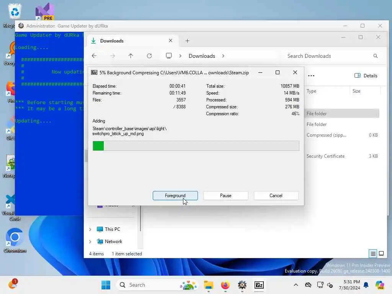Pause the 7-Zip compression
The image size is (392, 294).
click(225, 196)
